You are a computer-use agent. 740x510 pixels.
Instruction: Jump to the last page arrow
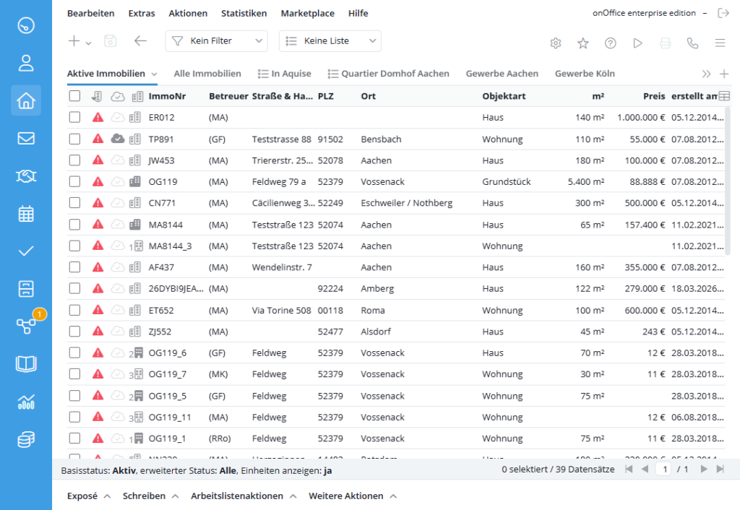(x=720, y=469)
